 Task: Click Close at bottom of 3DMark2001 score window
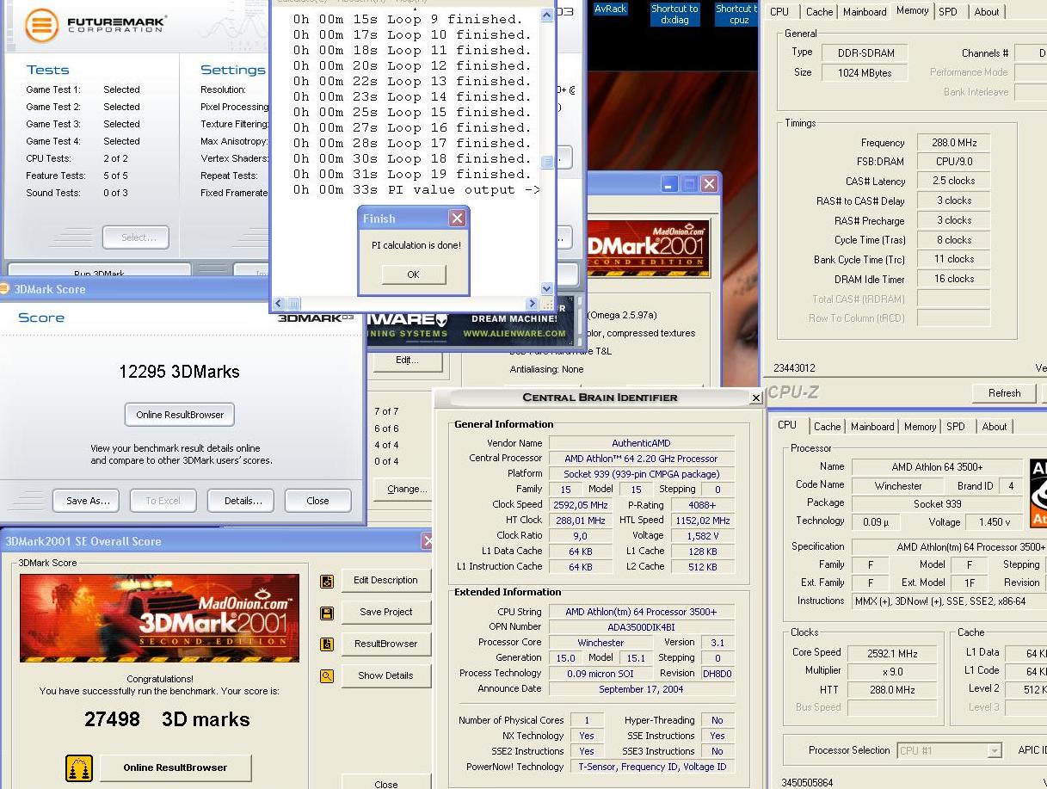coord(385,784)
